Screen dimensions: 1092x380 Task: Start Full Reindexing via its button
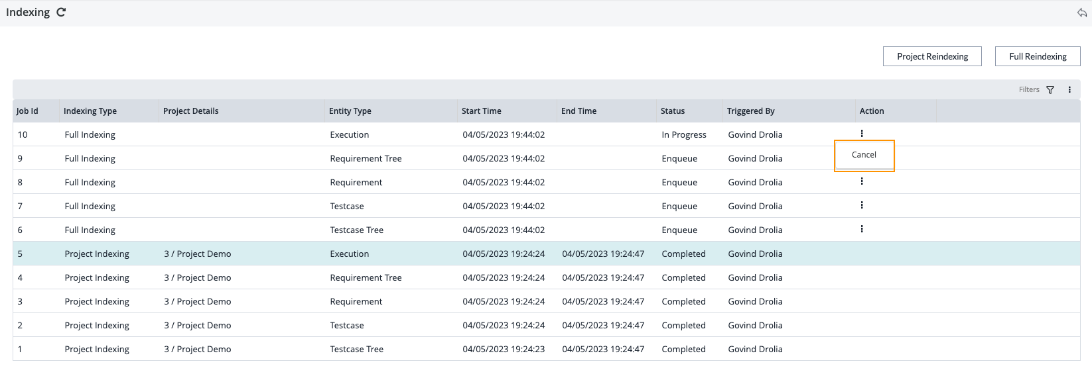[x=1038, y=56]
